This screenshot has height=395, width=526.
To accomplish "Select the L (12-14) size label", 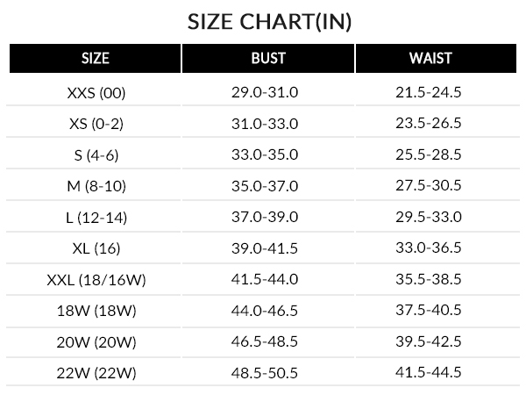I will (x=96, y=218).
